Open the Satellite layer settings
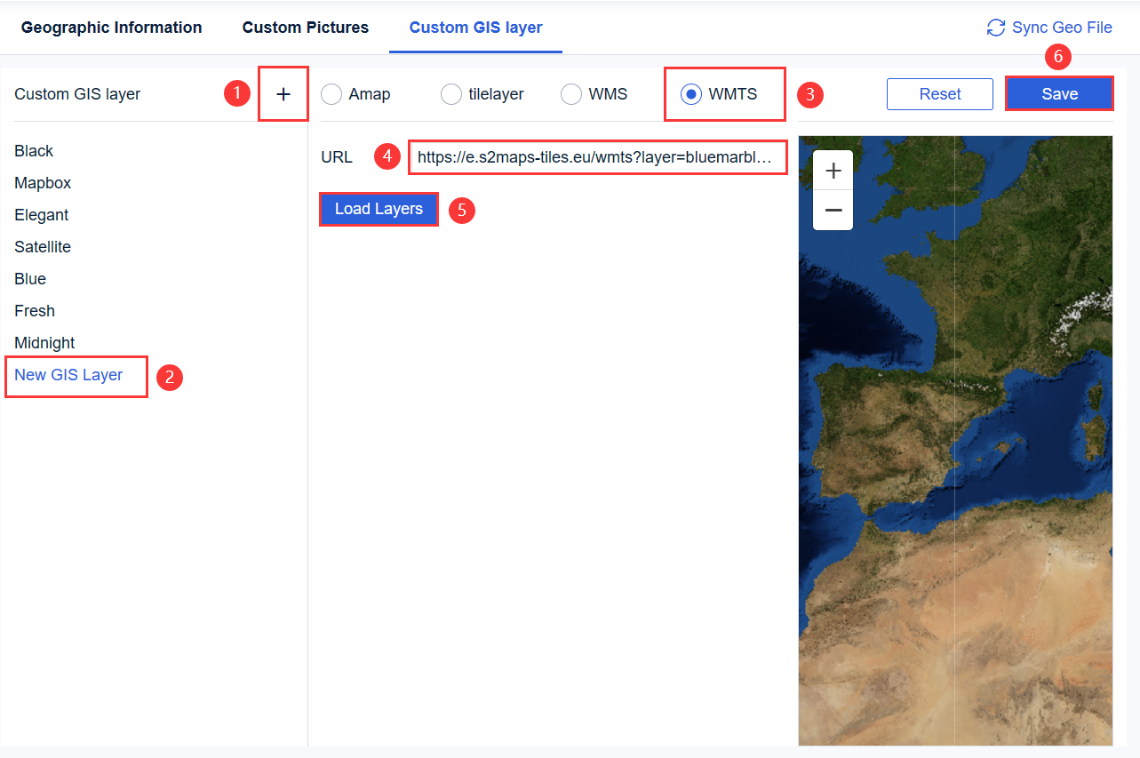The width and height of the screenshot is (1140, 758). (x=42, y=246)
